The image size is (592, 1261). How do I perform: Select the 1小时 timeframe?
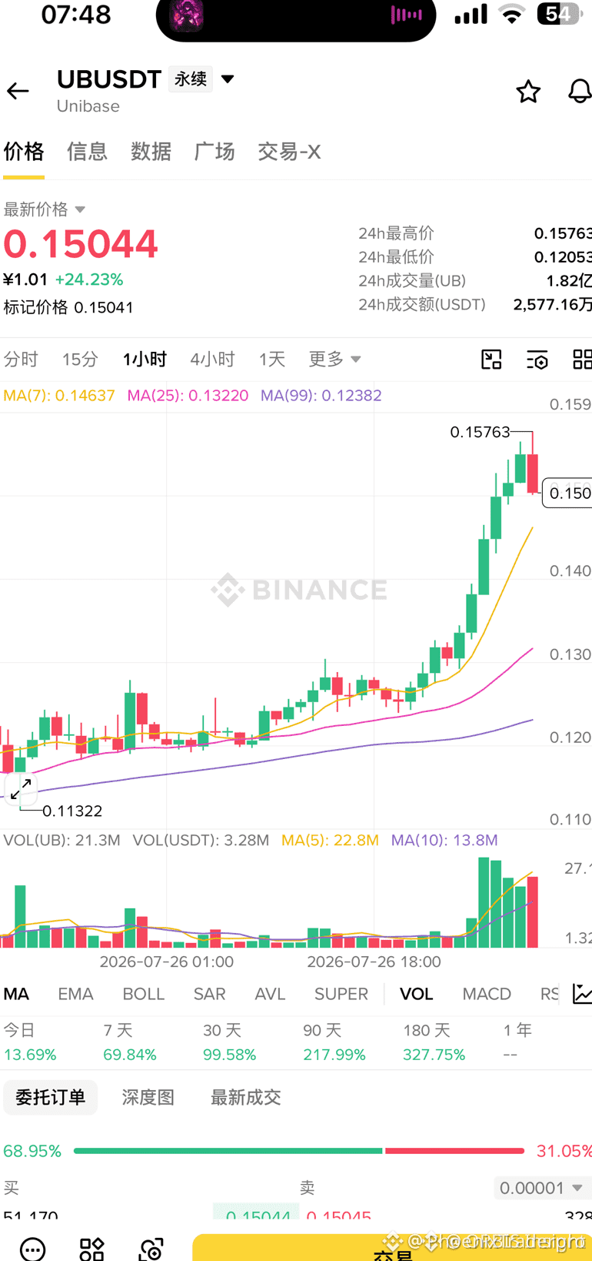pos(145,359)
